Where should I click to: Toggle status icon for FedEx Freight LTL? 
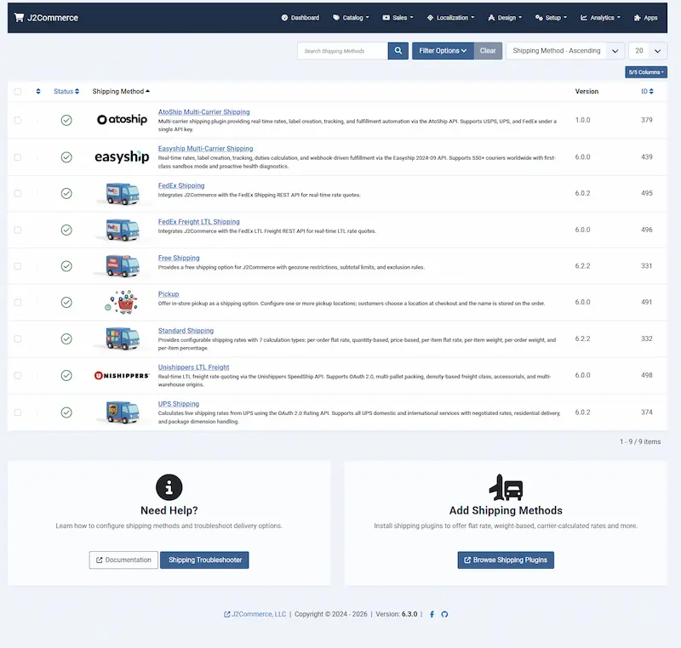[x=66, y=230]
